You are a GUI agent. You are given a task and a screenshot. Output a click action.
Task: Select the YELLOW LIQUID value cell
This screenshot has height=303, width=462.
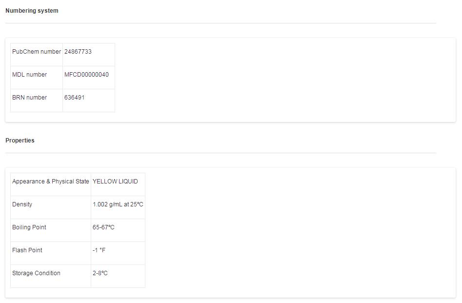pos(115,182)
